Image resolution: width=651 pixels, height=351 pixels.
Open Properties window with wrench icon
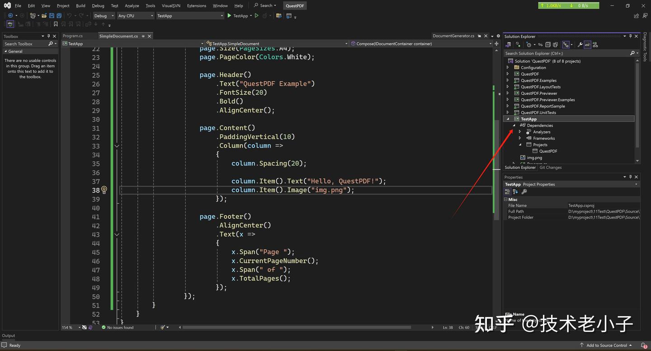tap(580, 44)
